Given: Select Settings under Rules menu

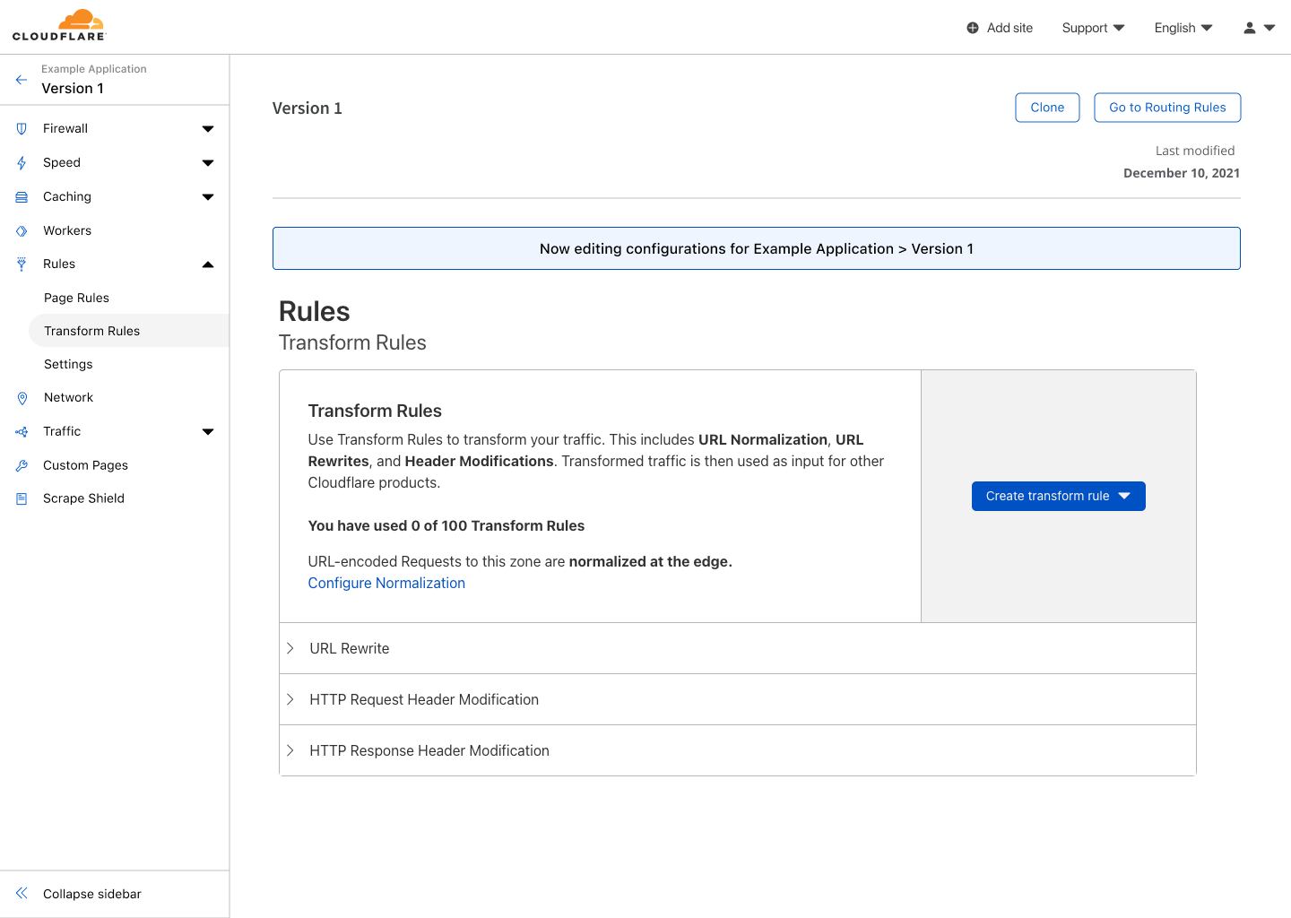Looking at the screenshot, I should (x=68, y=364).
